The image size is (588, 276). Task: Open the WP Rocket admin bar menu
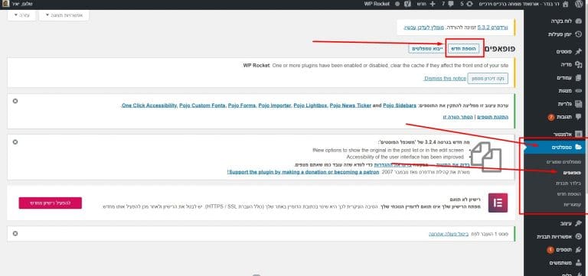coord(377,4)
